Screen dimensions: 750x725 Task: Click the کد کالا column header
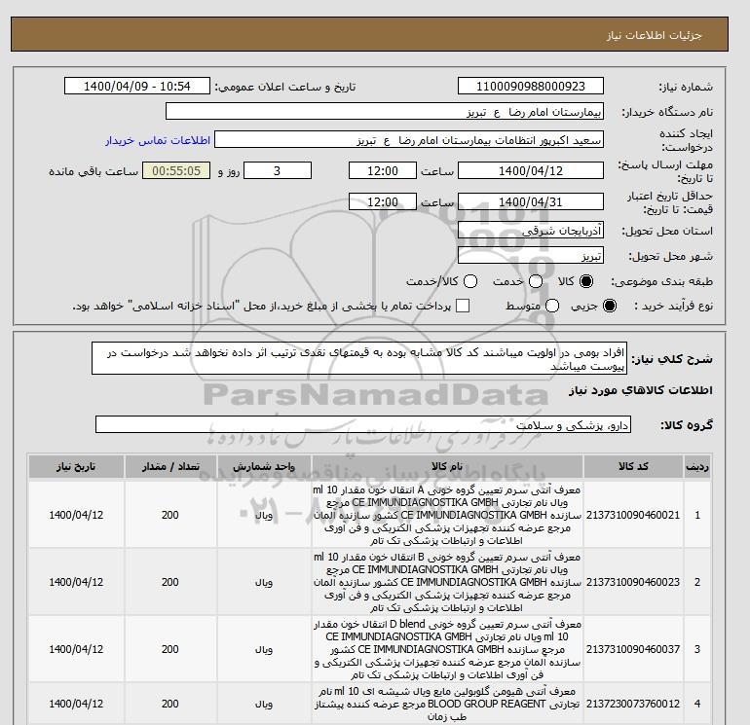tap(633, 466)
